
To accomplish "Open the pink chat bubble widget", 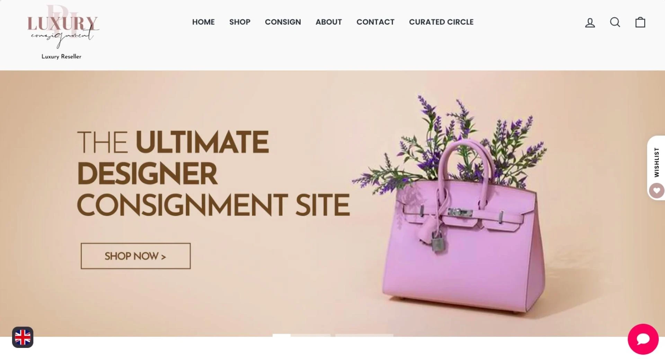I will pos(643,339).
